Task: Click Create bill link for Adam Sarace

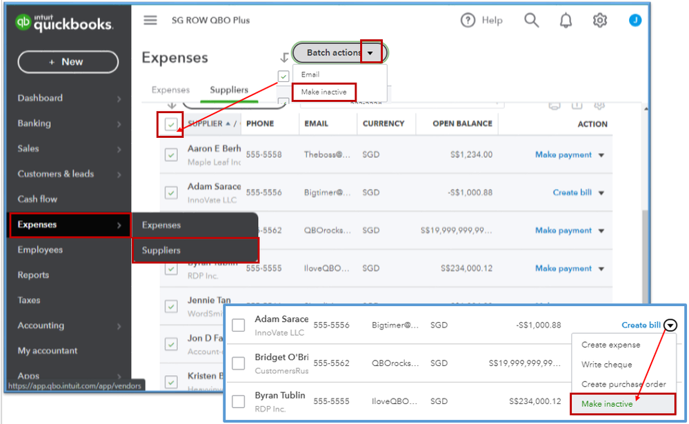Action: pyautogui.click(x=572, y=192)
